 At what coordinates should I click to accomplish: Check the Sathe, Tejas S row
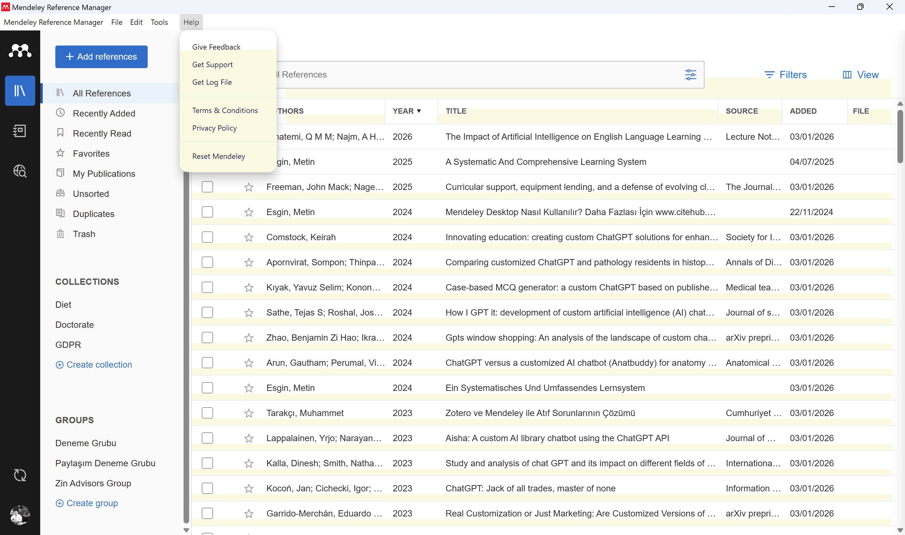tap(207, 312)
